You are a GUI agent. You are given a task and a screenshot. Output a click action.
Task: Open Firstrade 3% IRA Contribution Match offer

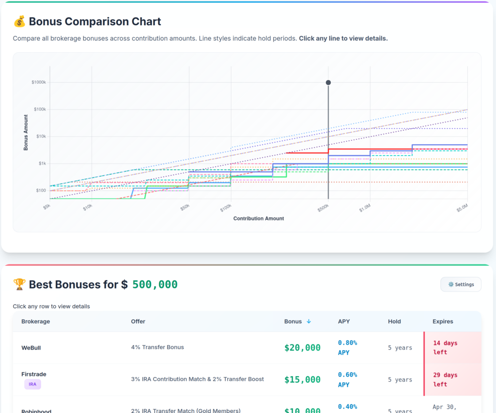(x=197, y=379)
